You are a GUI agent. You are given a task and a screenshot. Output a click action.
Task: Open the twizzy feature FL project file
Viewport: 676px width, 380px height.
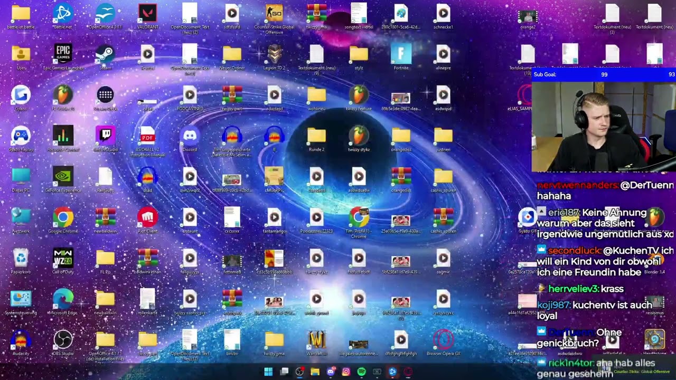click(359, 98)
